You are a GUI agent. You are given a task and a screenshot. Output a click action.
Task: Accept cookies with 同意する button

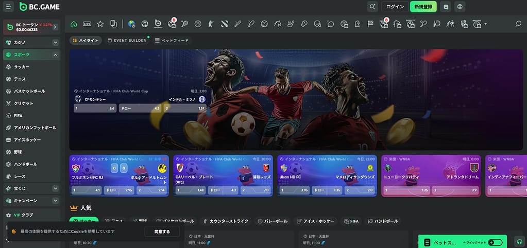tap(162, 232)
